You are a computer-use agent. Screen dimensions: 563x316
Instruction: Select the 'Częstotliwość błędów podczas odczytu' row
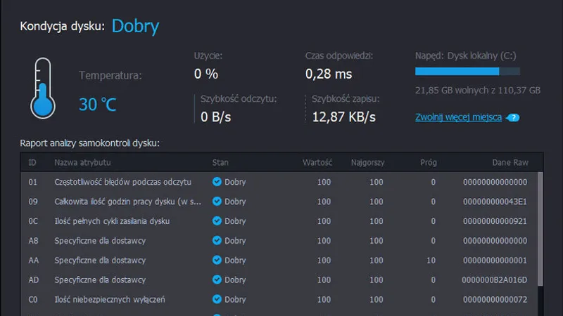point(123,182)
